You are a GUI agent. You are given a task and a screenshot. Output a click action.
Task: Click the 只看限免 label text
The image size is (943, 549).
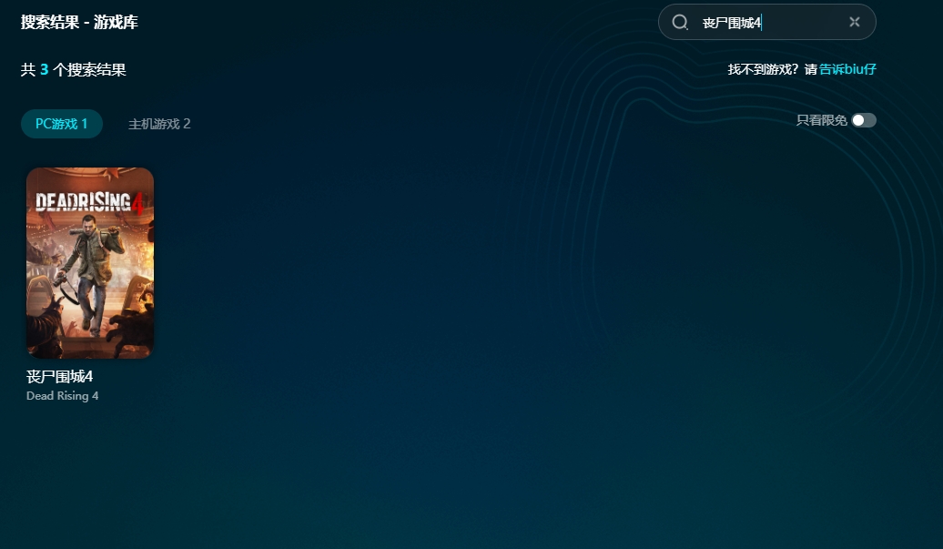822,120
